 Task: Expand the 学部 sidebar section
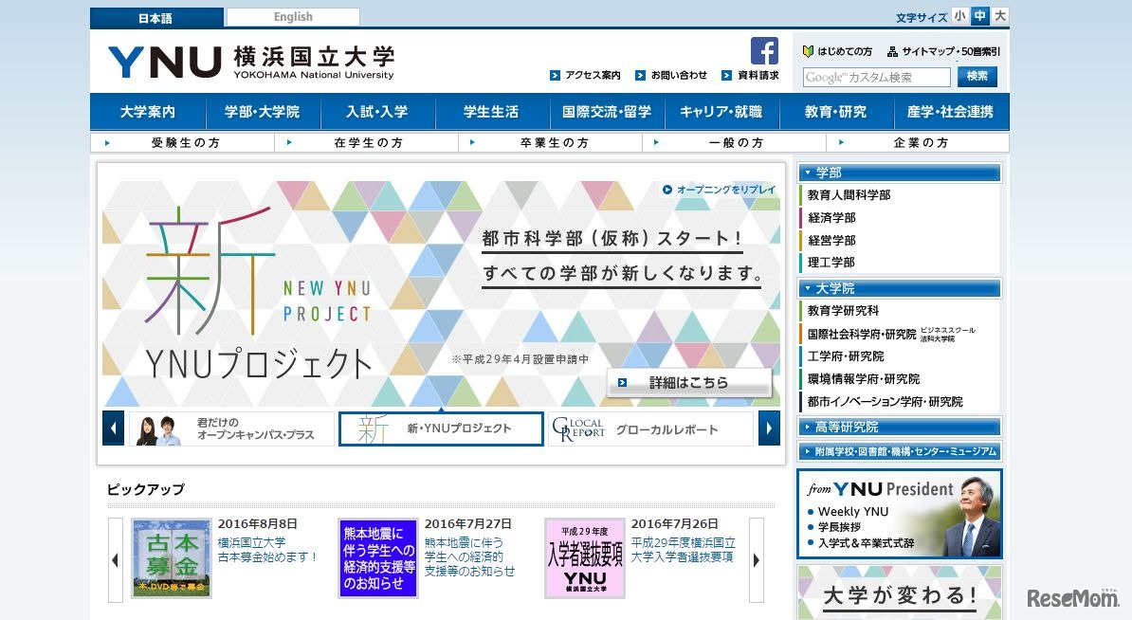[x=900, y=173]
